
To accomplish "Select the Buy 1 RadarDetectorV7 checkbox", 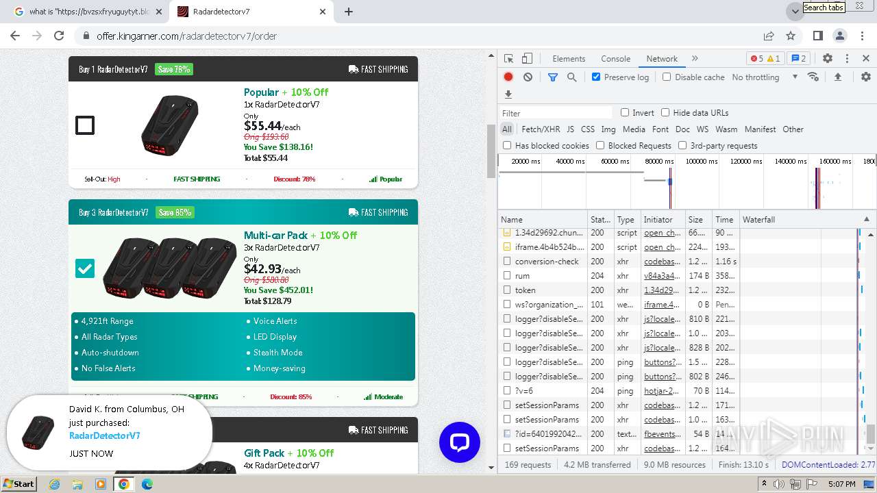I will (x=85, y=125).
